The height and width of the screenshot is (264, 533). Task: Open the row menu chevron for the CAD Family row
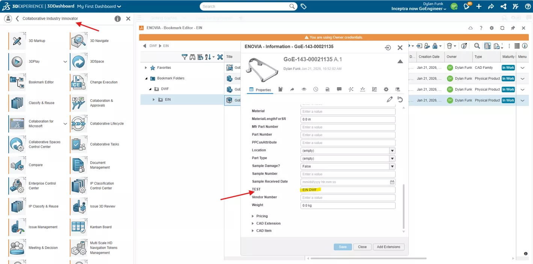coord(522,68)
